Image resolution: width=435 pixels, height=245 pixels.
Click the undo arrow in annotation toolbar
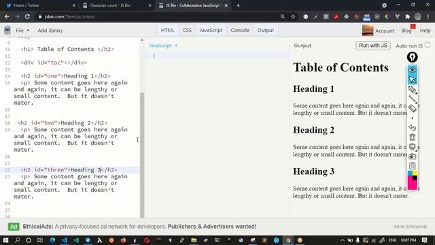413,127
